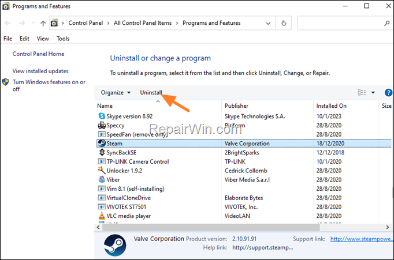Click the change view layout icon
This screenshot has width=394, height=260.
click(362, 92)
